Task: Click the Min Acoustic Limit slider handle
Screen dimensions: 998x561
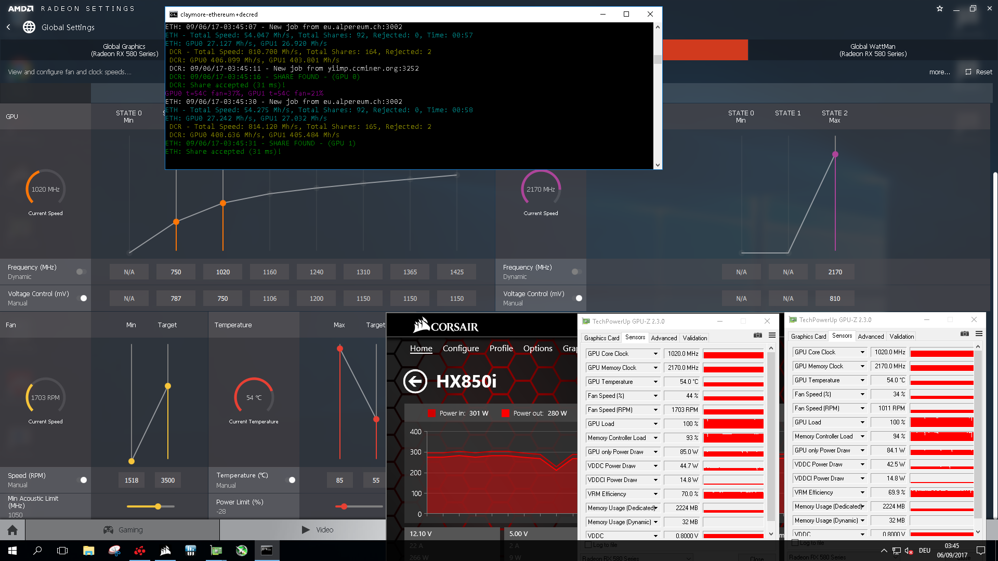Action: coord(158,506)
